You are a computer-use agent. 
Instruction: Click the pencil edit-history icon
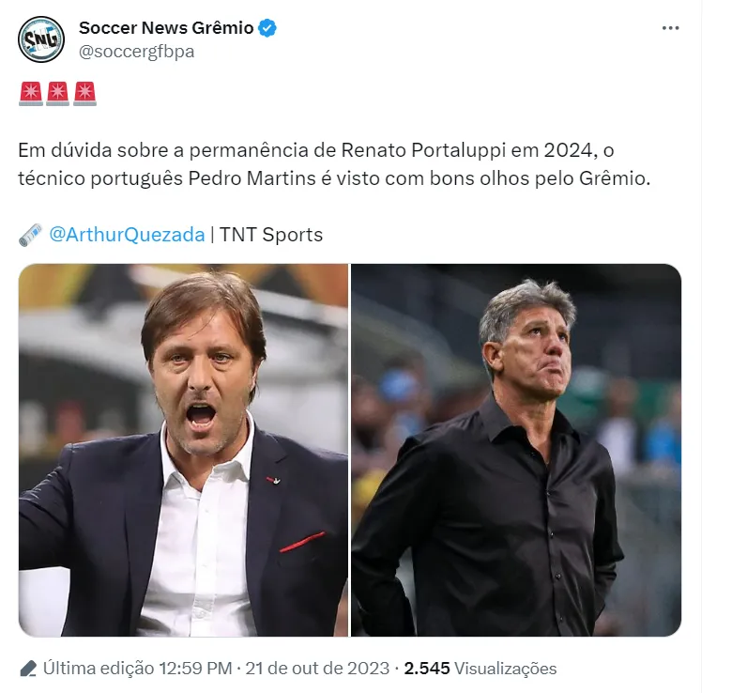[28, 669]
